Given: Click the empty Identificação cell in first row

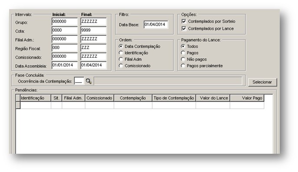Looking at the screenshot, I should point(36,105).
